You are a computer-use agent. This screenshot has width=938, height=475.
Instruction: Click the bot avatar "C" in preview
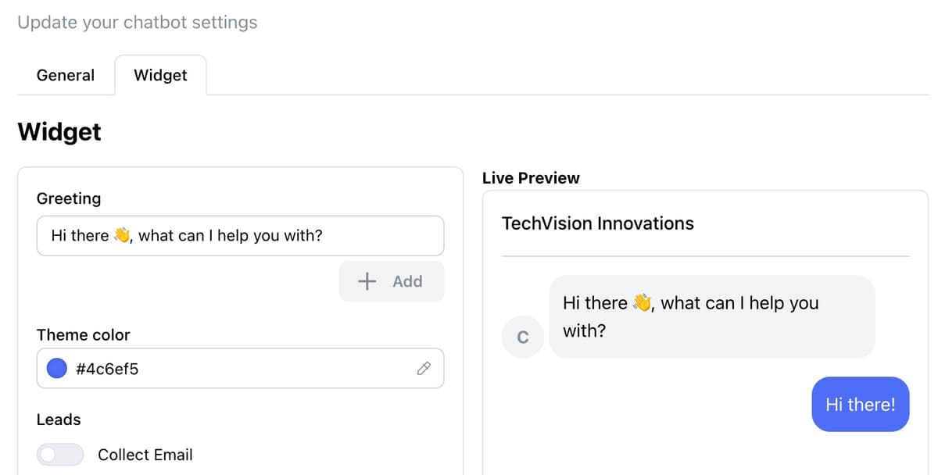point(523,337)
